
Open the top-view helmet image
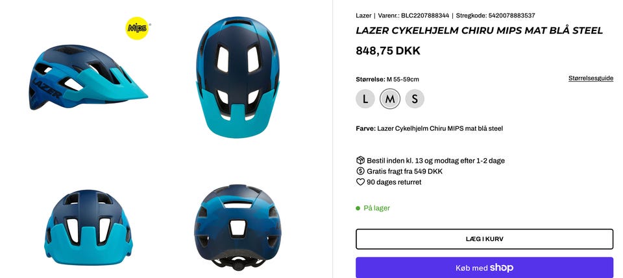[x=238, y=77]
